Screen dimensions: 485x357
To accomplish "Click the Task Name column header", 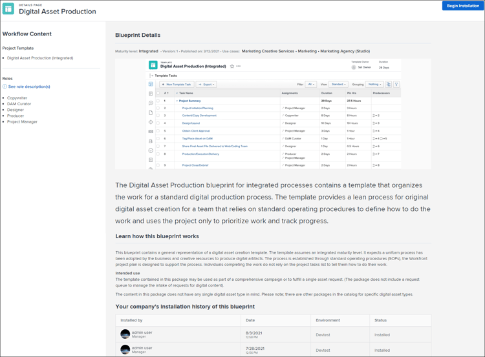I will point(186,93).
